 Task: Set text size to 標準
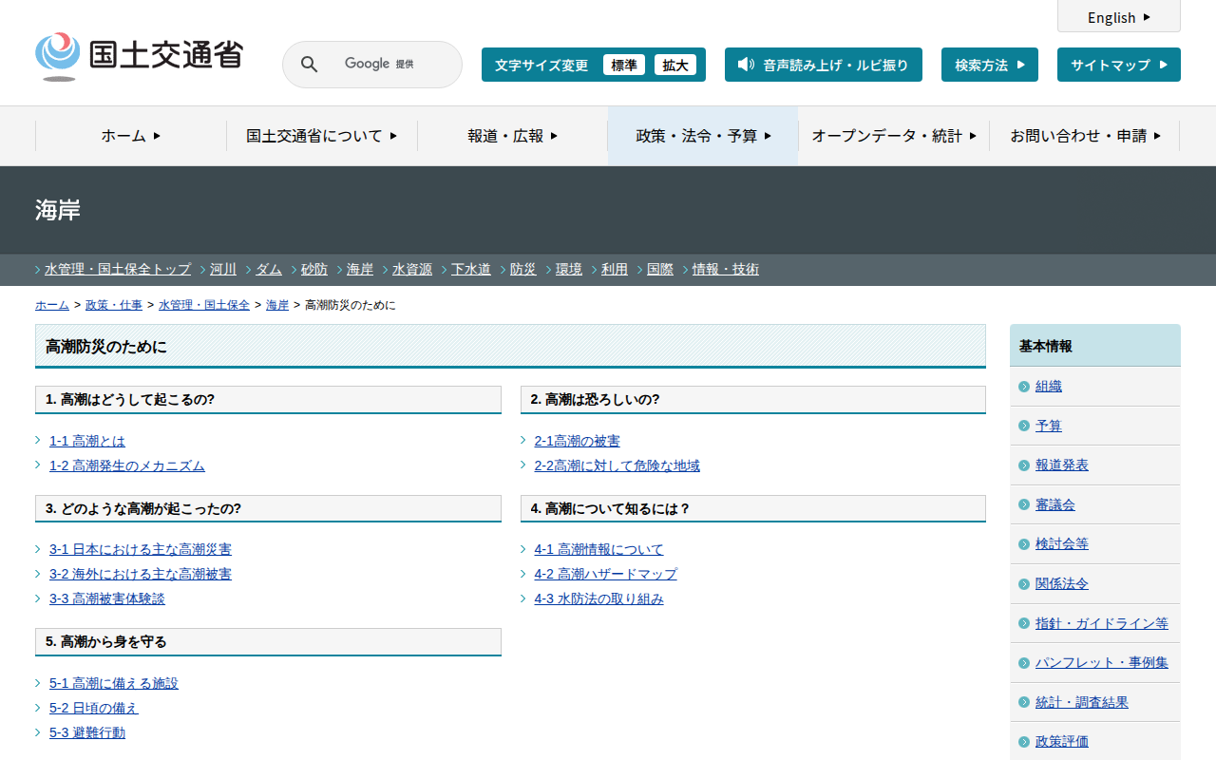point(624,65)
